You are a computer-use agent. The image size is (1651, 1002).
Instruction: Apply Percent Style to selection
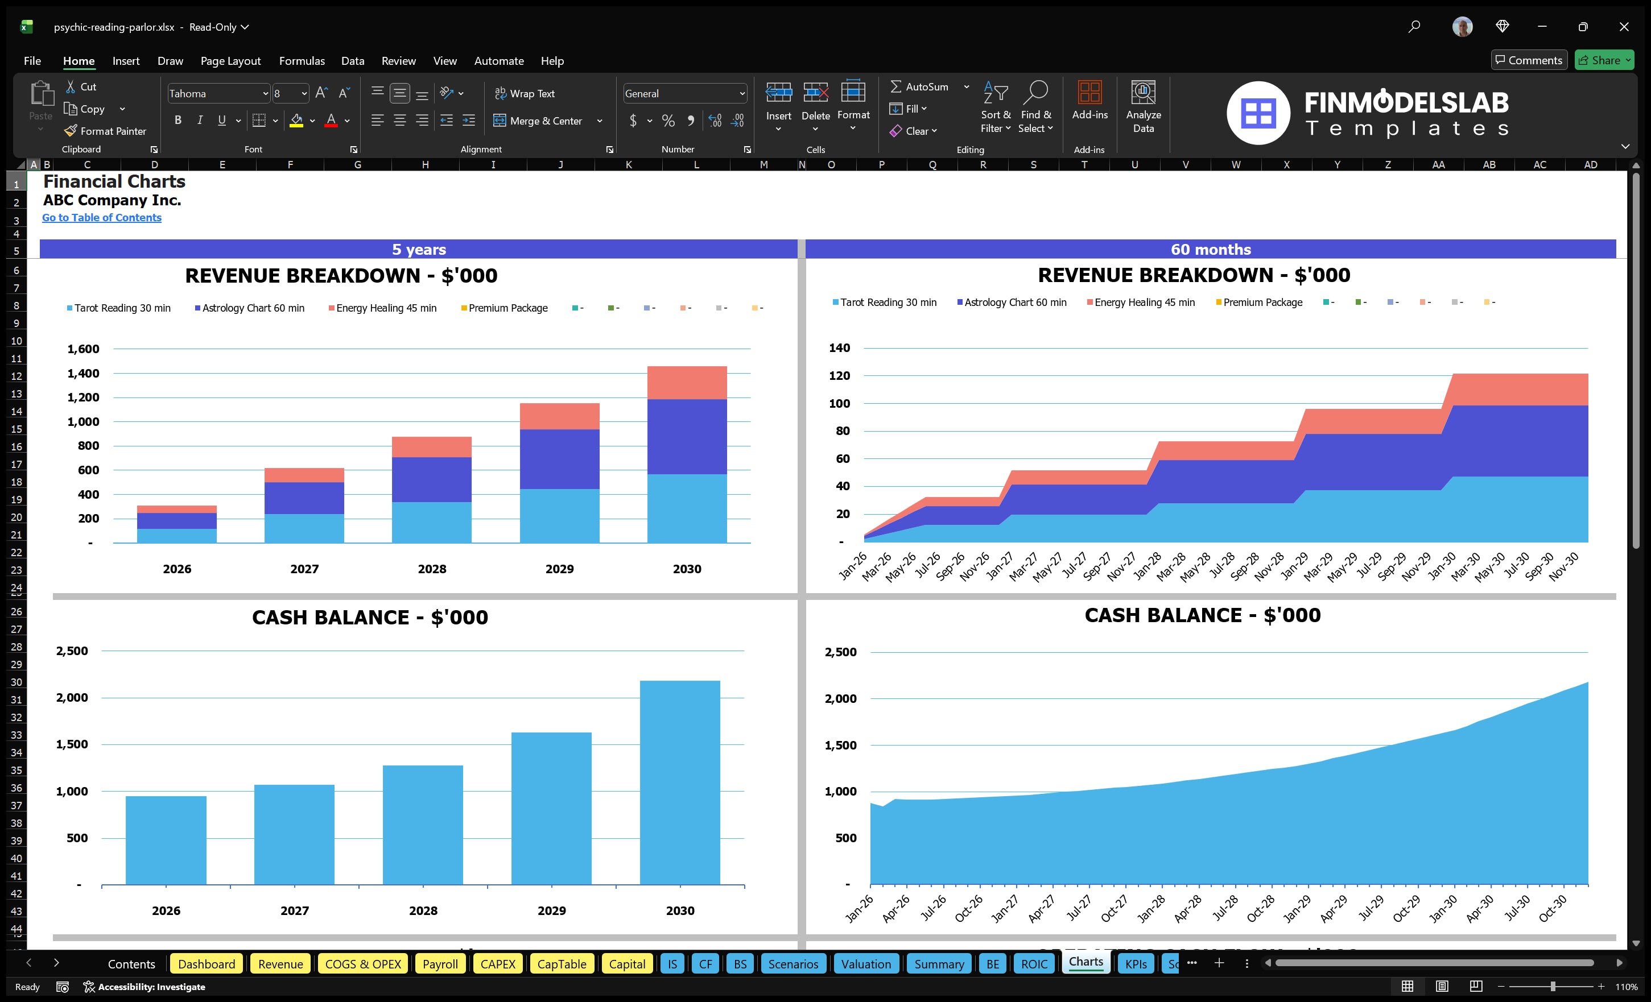click(667, 121)
